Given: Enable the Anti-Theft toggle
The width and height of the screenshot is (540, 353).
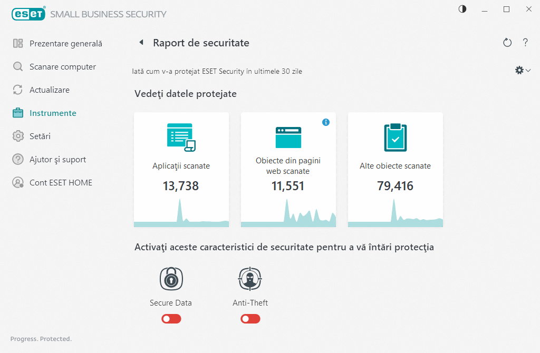Looking at the screenshot, I should tap(250, 319).
